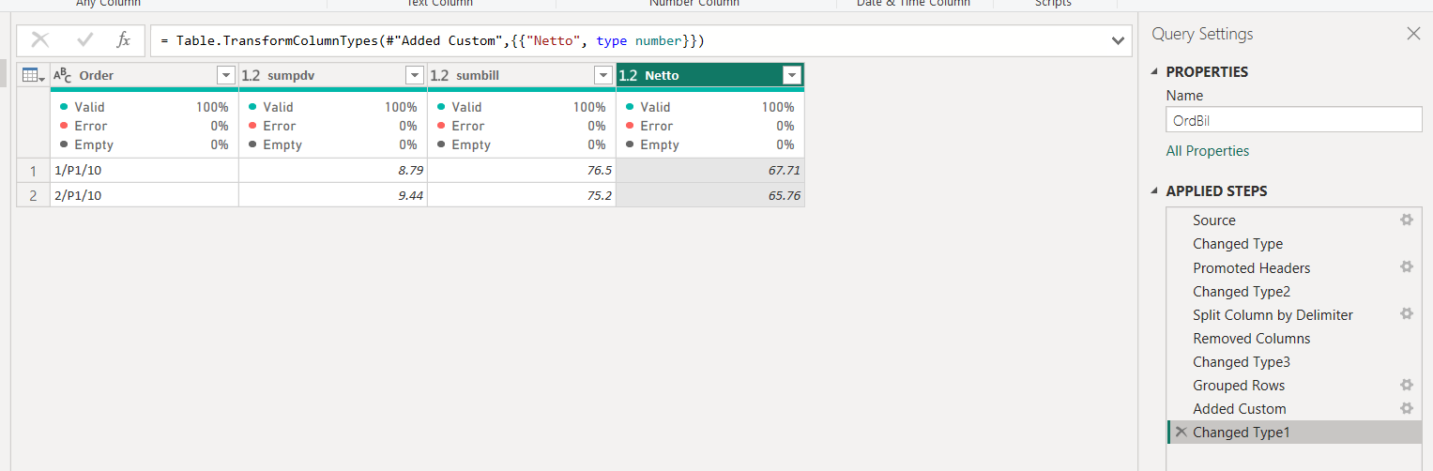Change data type icon of sumpdv column

(x=251, y=75)
